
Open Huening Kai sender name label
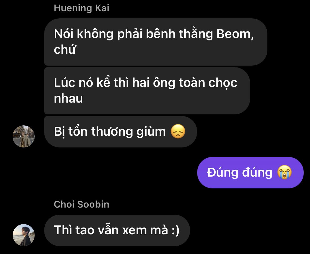click(x=82, y=8)
